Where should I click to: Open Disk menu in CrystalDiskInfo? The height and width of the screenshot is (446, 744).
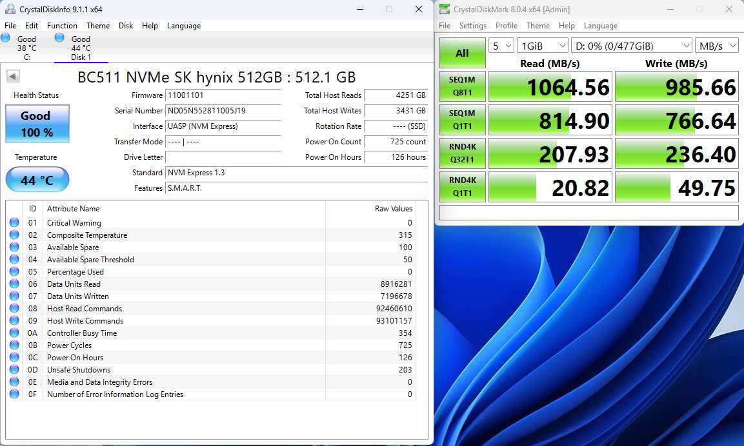pyautogui.click(x=126, y=26)
